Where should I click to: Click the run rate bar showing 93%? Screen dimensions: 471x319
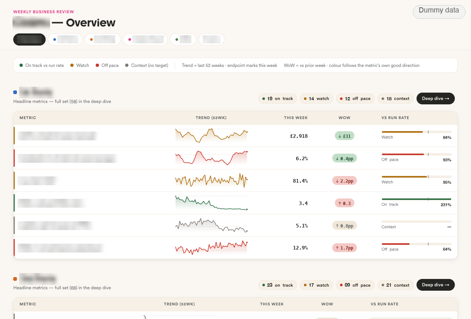pyautogui.click(x=417, y=154)
